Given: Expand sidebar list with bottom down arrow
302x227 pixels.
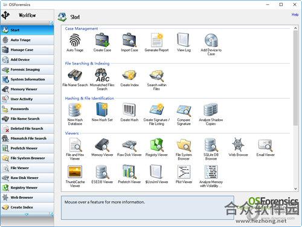Looking at the screenshot, I should [27, 214].
